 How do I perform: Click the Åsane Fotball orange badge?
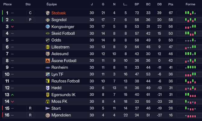pos(48,61)
